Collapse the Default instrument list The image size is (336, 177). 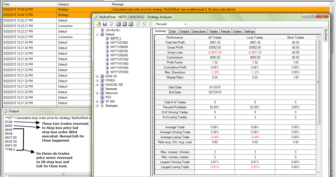97,34
